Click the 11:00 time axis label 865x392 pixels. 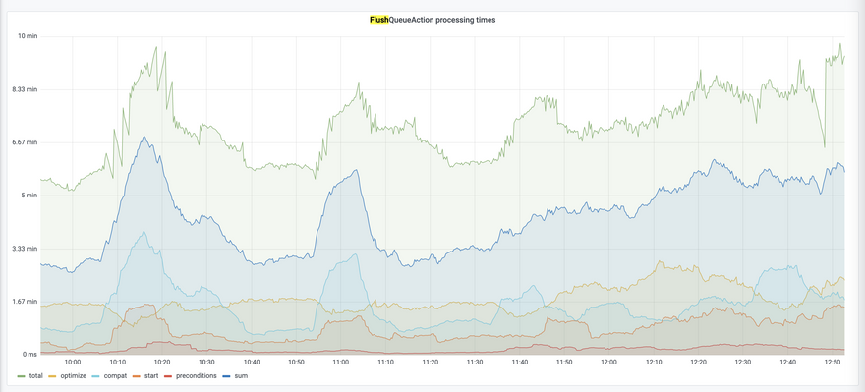tap(341, 363)
